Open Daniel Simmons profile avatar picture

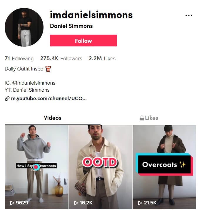24,27
